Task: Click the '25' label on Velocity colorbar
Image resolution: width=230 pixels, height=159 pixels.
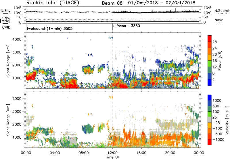Action: pyautogui.click(x=215, y=117)
